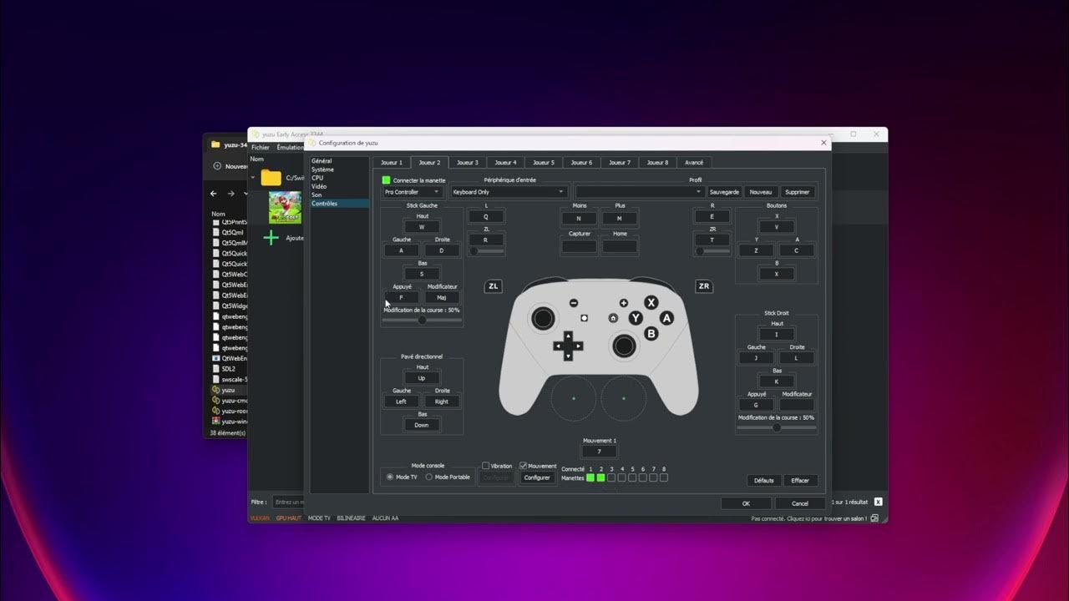Image resolution: width=1069 pixels, height=601 pixels.
Task: Open the Émulation menu in yuzu
Action: [291, 148]
